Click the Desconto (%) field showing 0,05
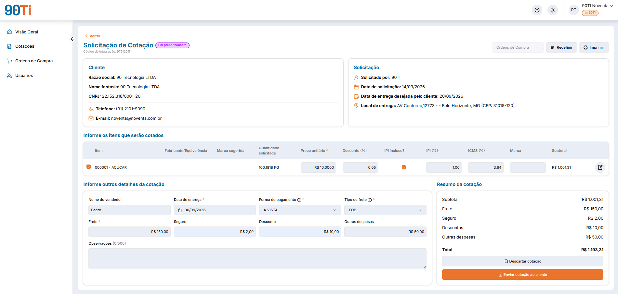Image resolution: width=618 pixels, height=294 pixels. coord(360,167)
